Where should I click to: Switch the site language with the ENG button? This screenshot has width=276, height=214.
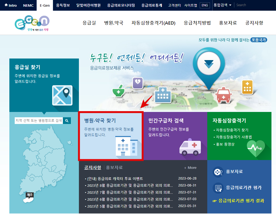tap(205, 5)
